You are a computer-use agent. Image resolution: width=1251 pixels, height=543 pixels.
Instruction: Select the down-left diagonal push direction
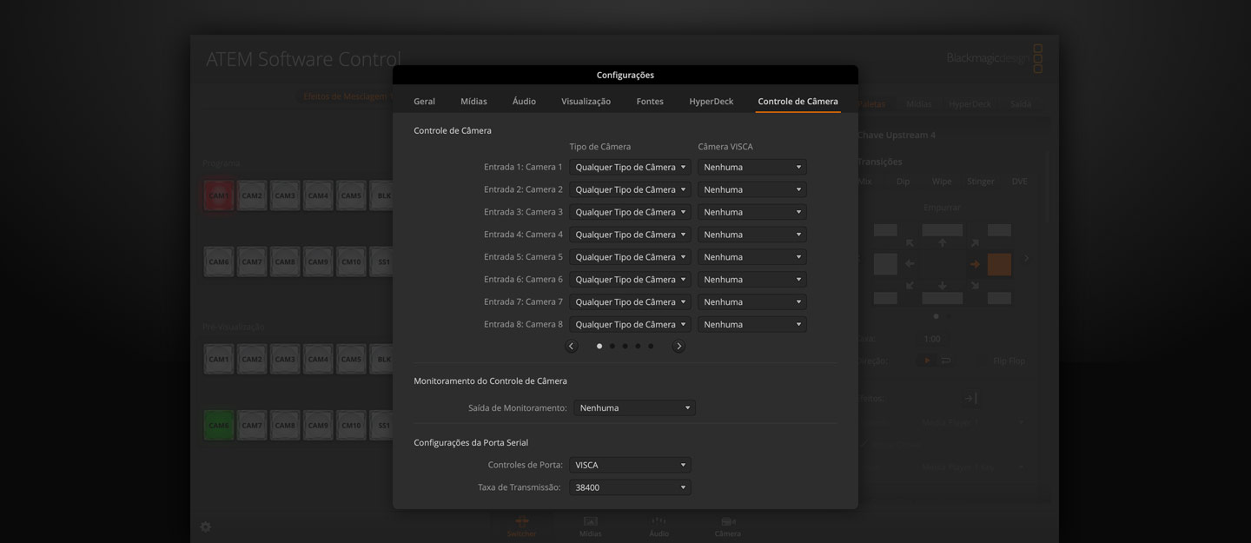coord(910,285)
